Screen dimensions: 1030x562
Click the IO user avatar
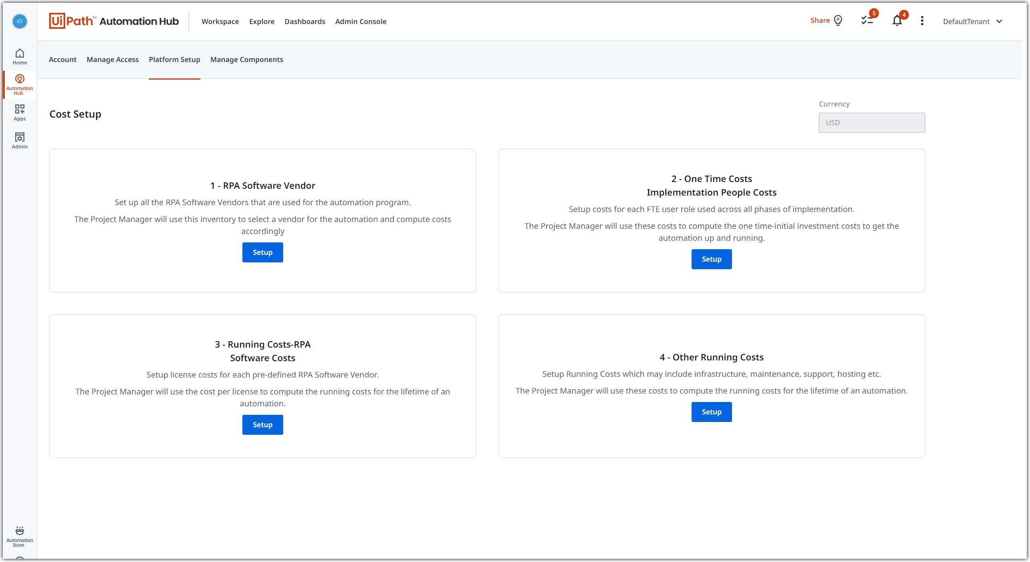click(20, 21)
